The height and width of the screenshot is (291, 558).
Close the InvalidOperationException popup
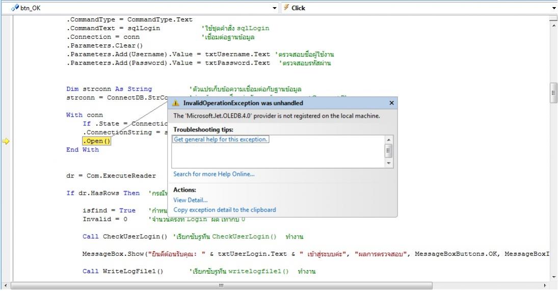click(391, 103)
